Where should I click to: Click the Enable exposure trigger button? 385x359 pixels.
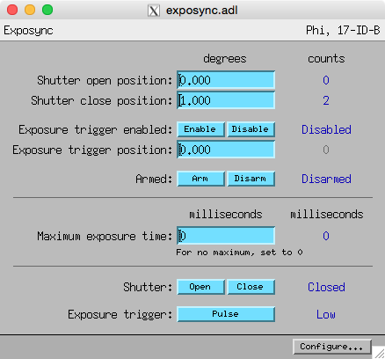[x=200, y=129]
